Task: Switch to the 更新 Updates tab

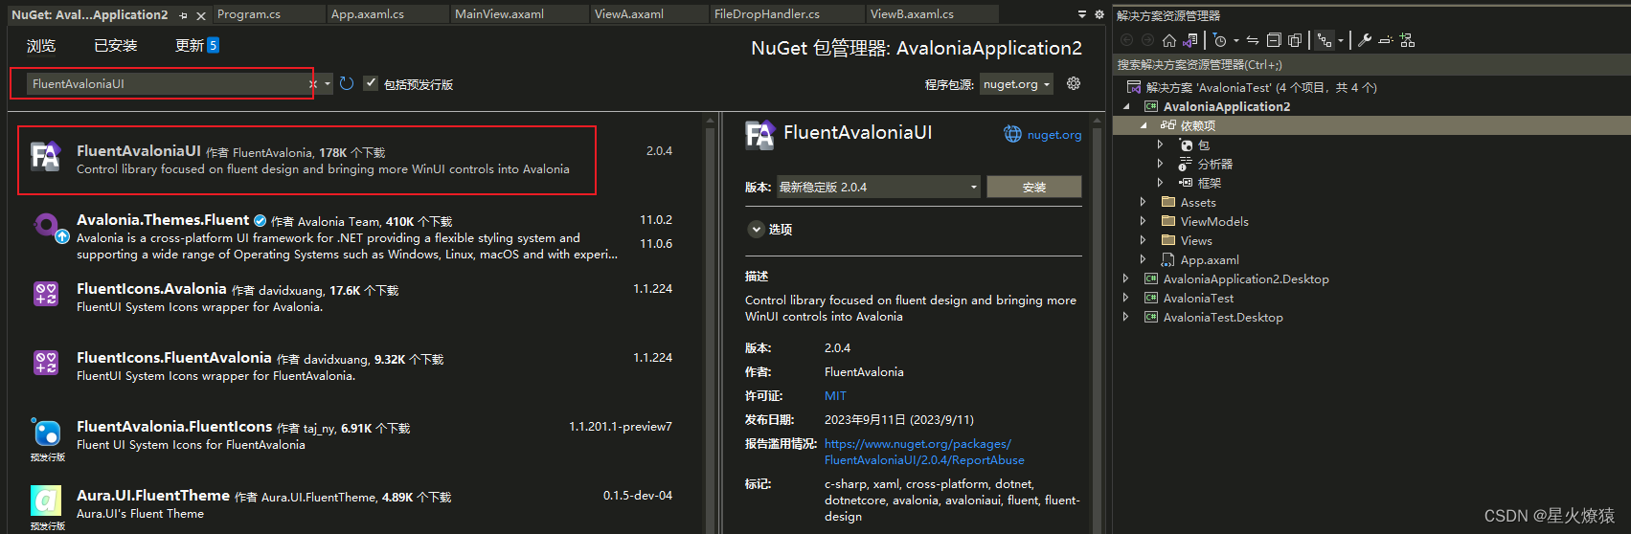Action: 197,45
